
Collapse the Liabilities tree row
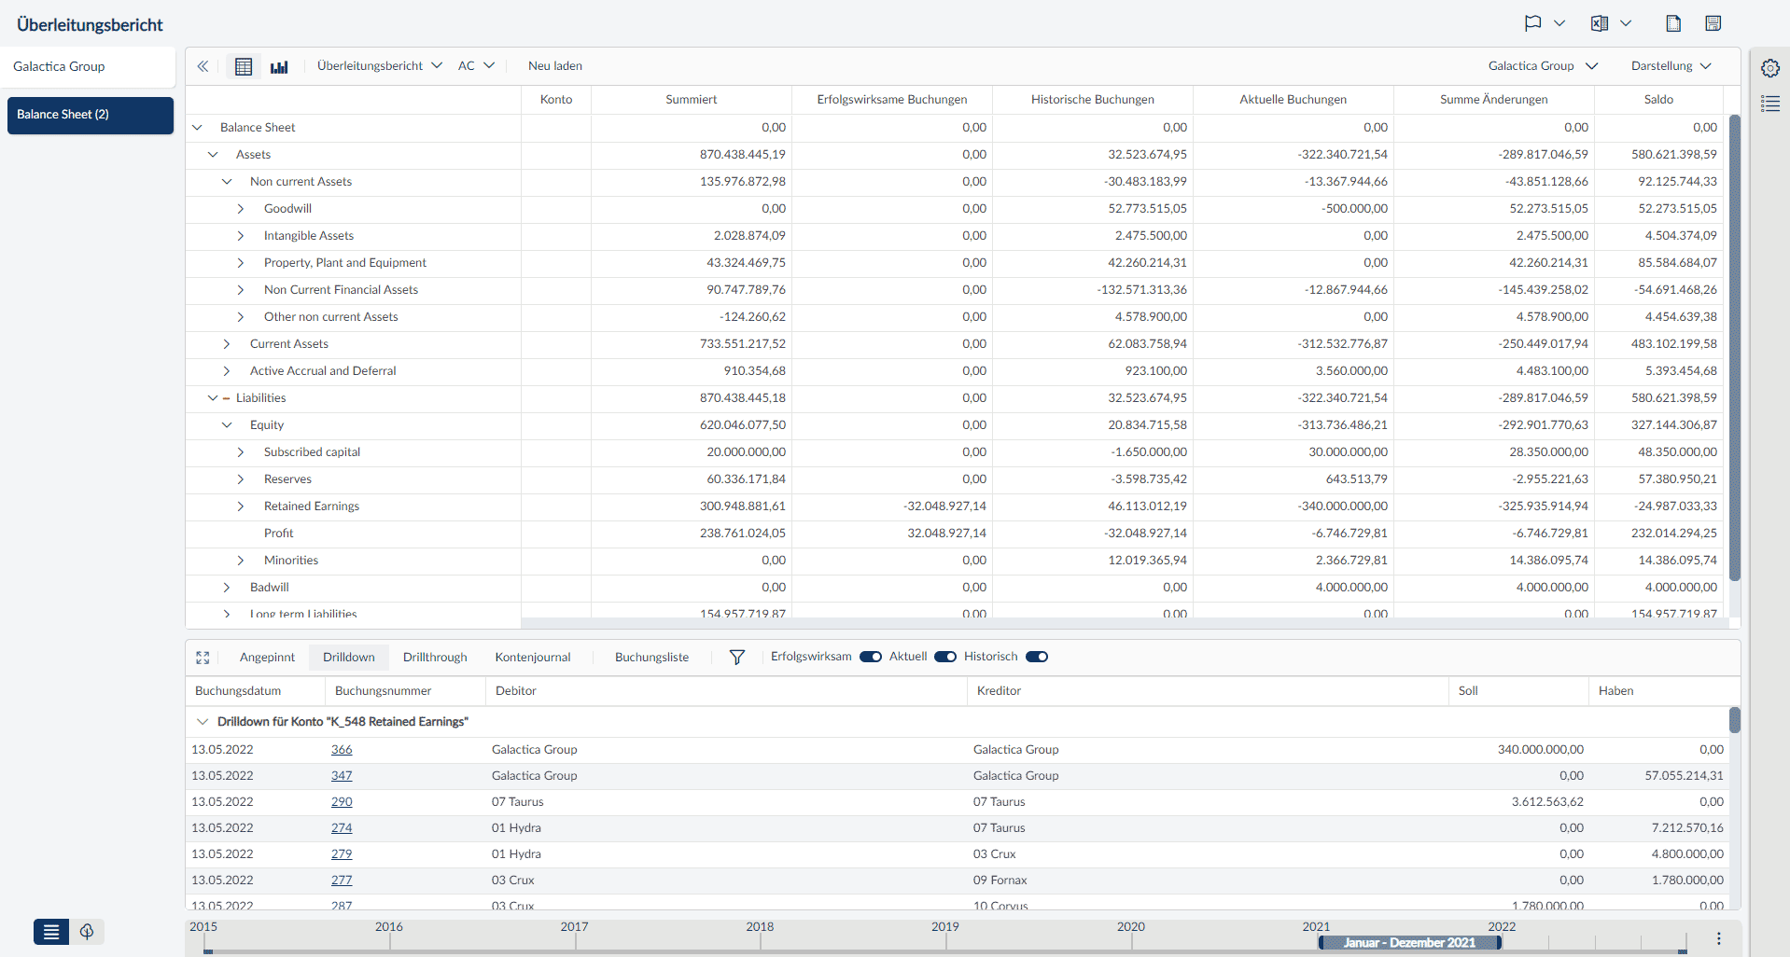pyautogui.click(x=213, y=398)
